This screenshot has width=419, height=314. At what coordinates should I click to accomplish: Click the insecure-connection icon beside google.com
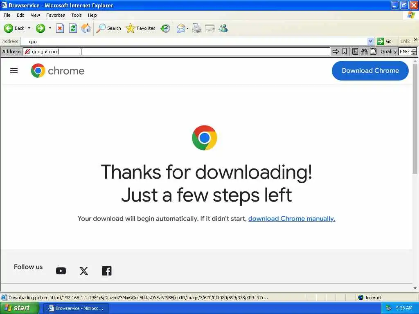[x=27, y=52]
